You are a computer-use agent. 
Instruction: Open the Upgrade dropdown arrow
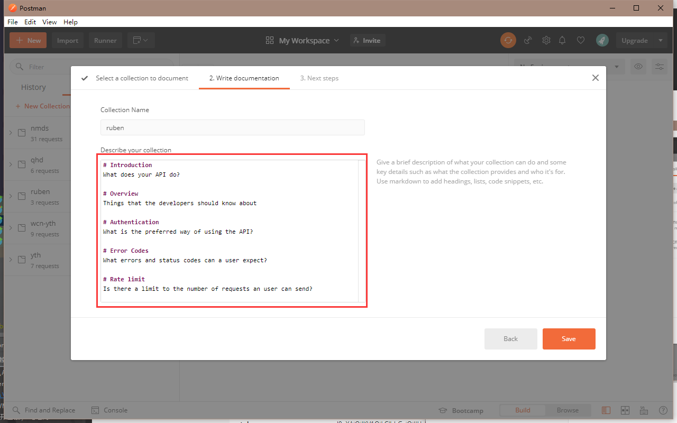tap(660, 40)
